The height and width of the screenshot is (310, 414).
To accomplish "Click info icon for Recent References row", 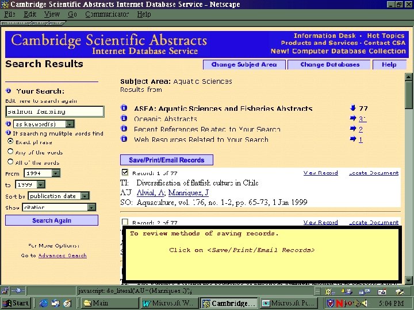I will [124, 129].
